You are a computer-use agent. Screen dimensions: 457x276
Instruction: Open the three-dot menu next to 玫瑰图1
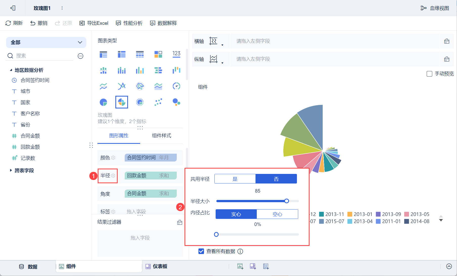pyautogui.click(x=62, y=8)
